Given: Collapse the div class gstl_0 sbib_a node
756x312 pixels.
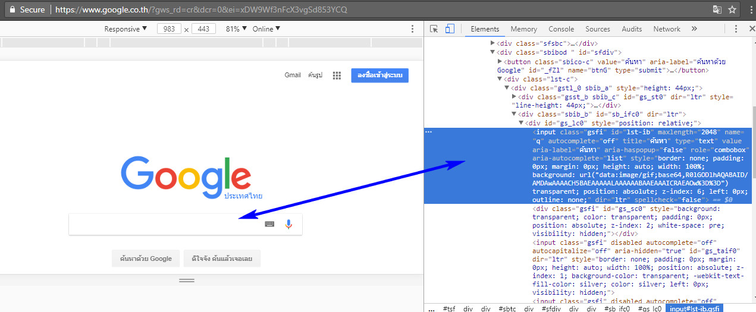Looking at the screenshot, I should [x=507, y=88].
